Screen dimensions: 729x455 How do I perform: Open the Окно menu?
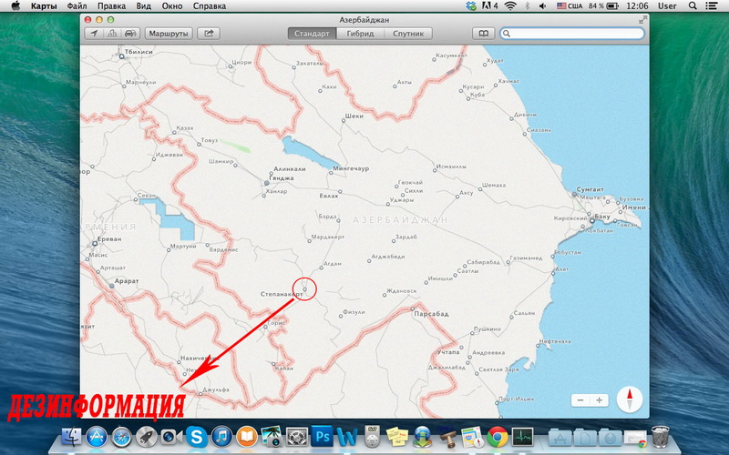[x=172, y=6]
